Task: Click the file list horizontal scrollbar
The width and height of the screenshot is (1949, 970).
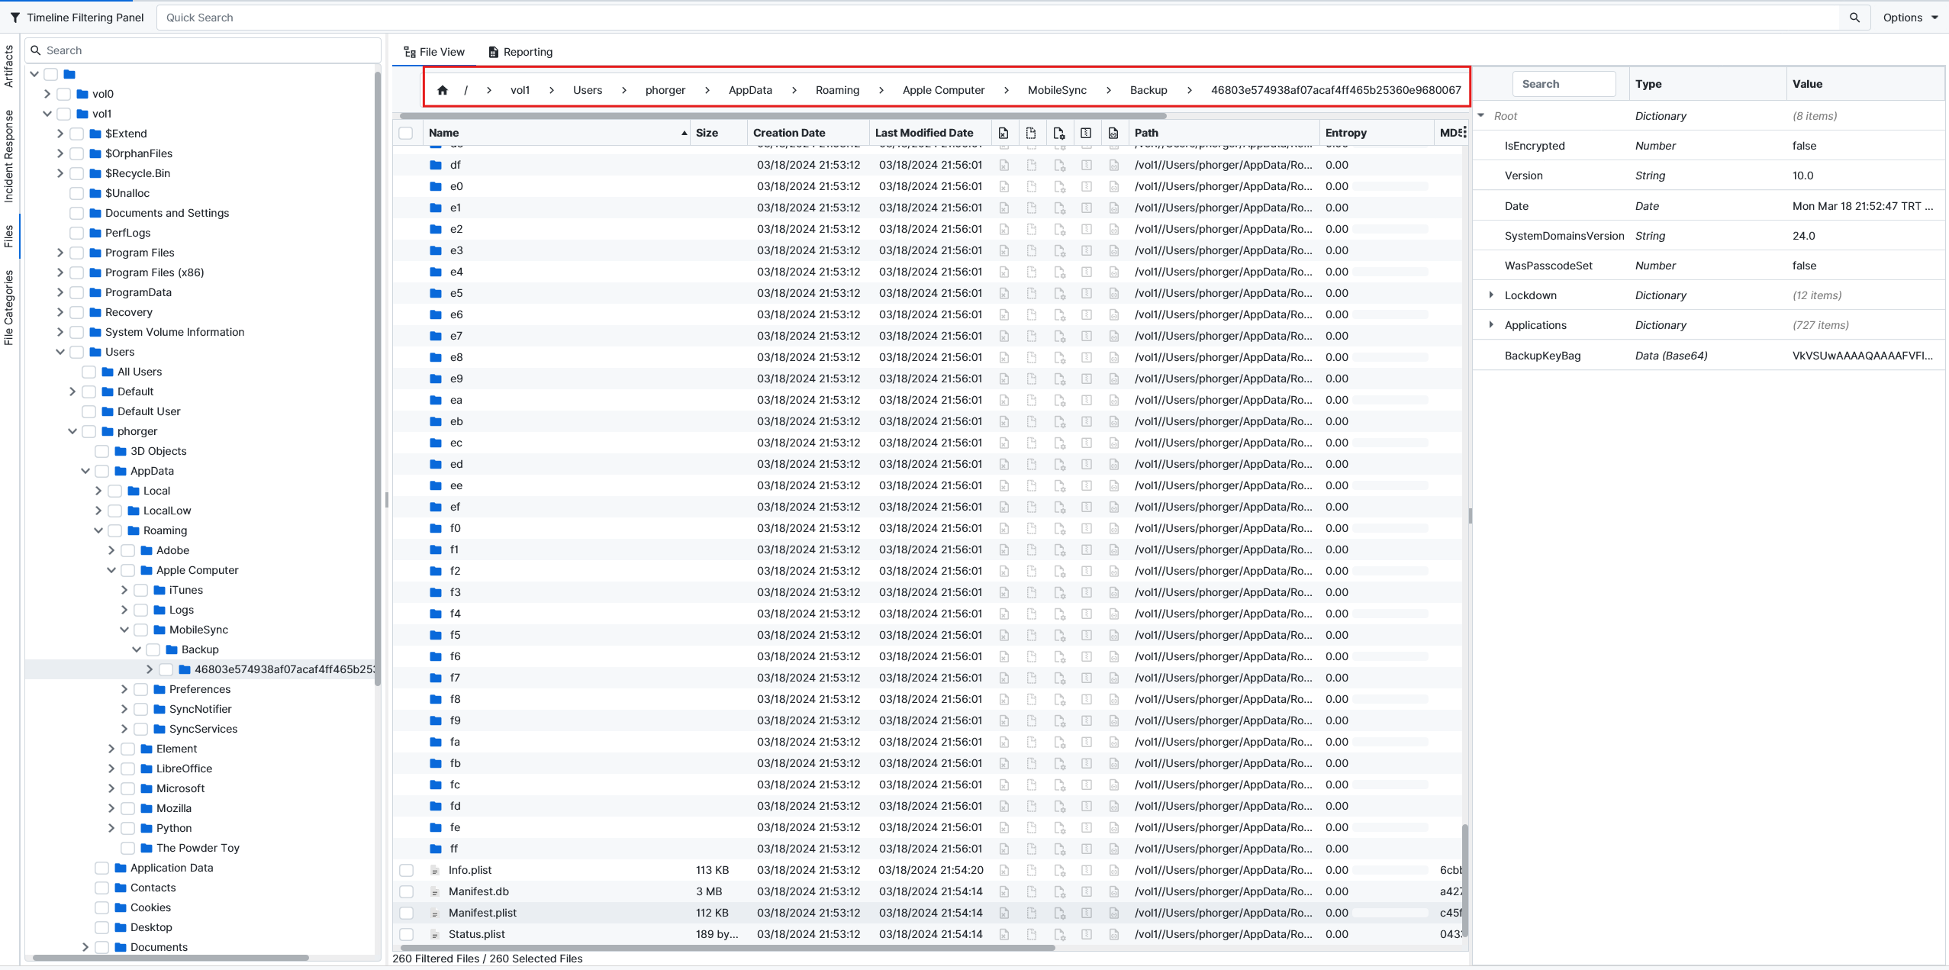Action: [725, 948]
